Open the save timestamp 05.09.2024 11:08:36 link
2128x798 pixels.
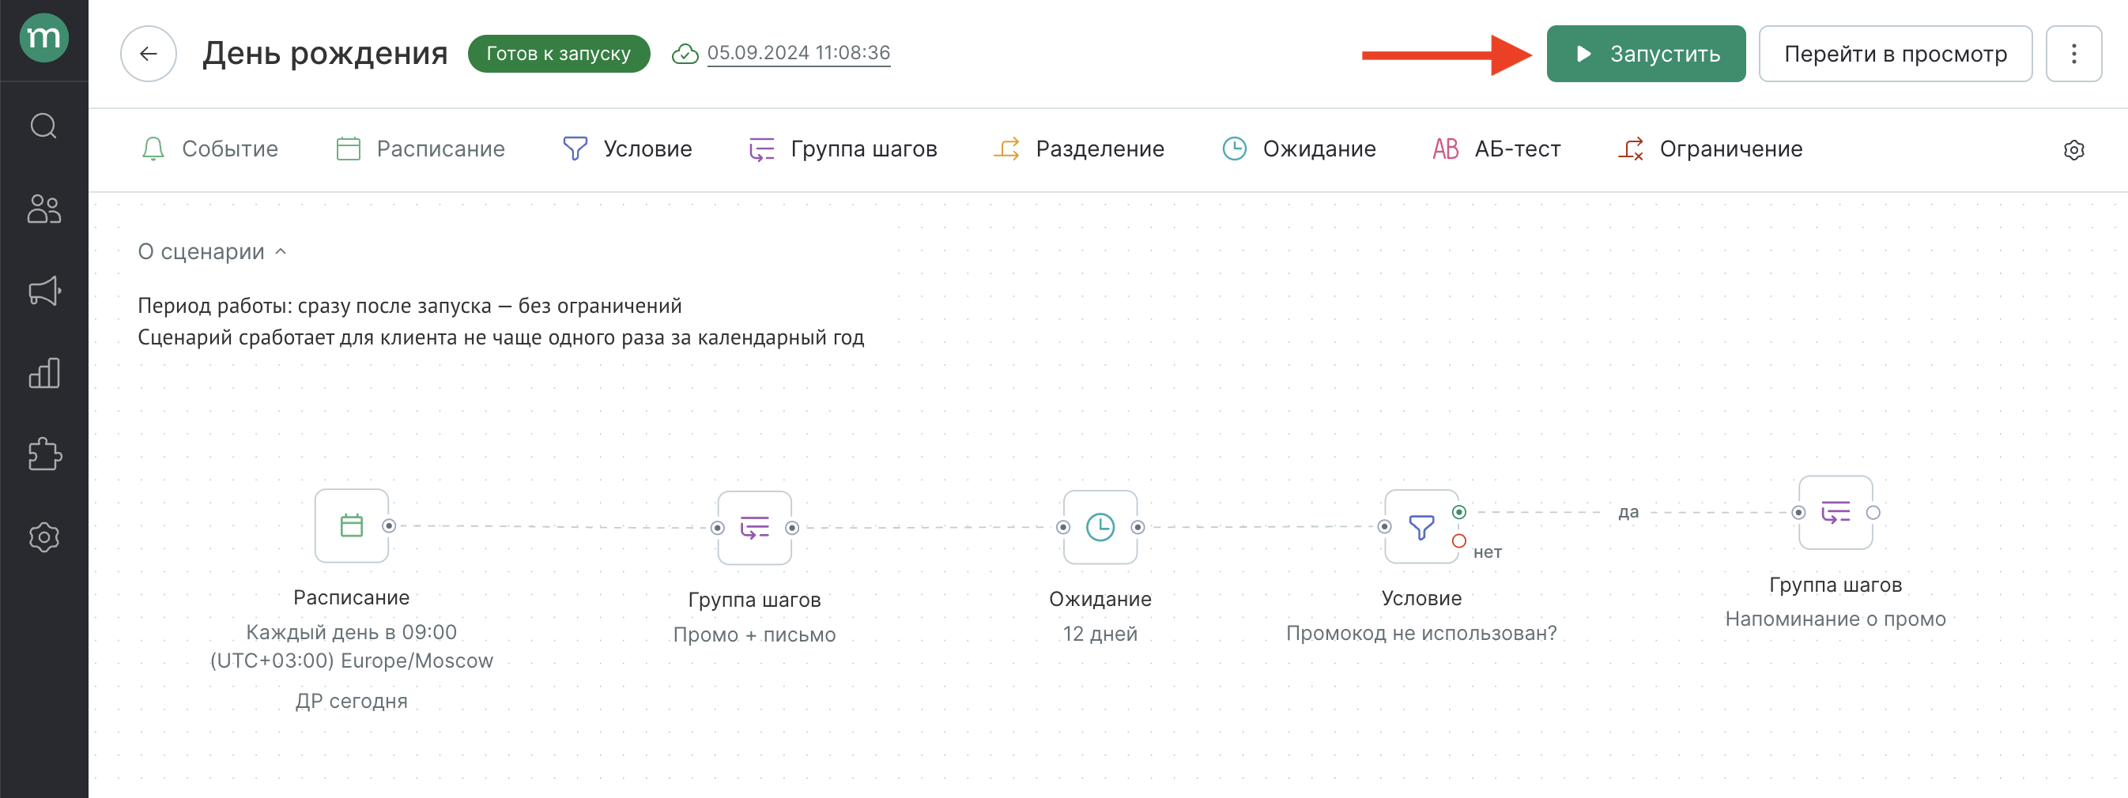(x=798, y=53)
